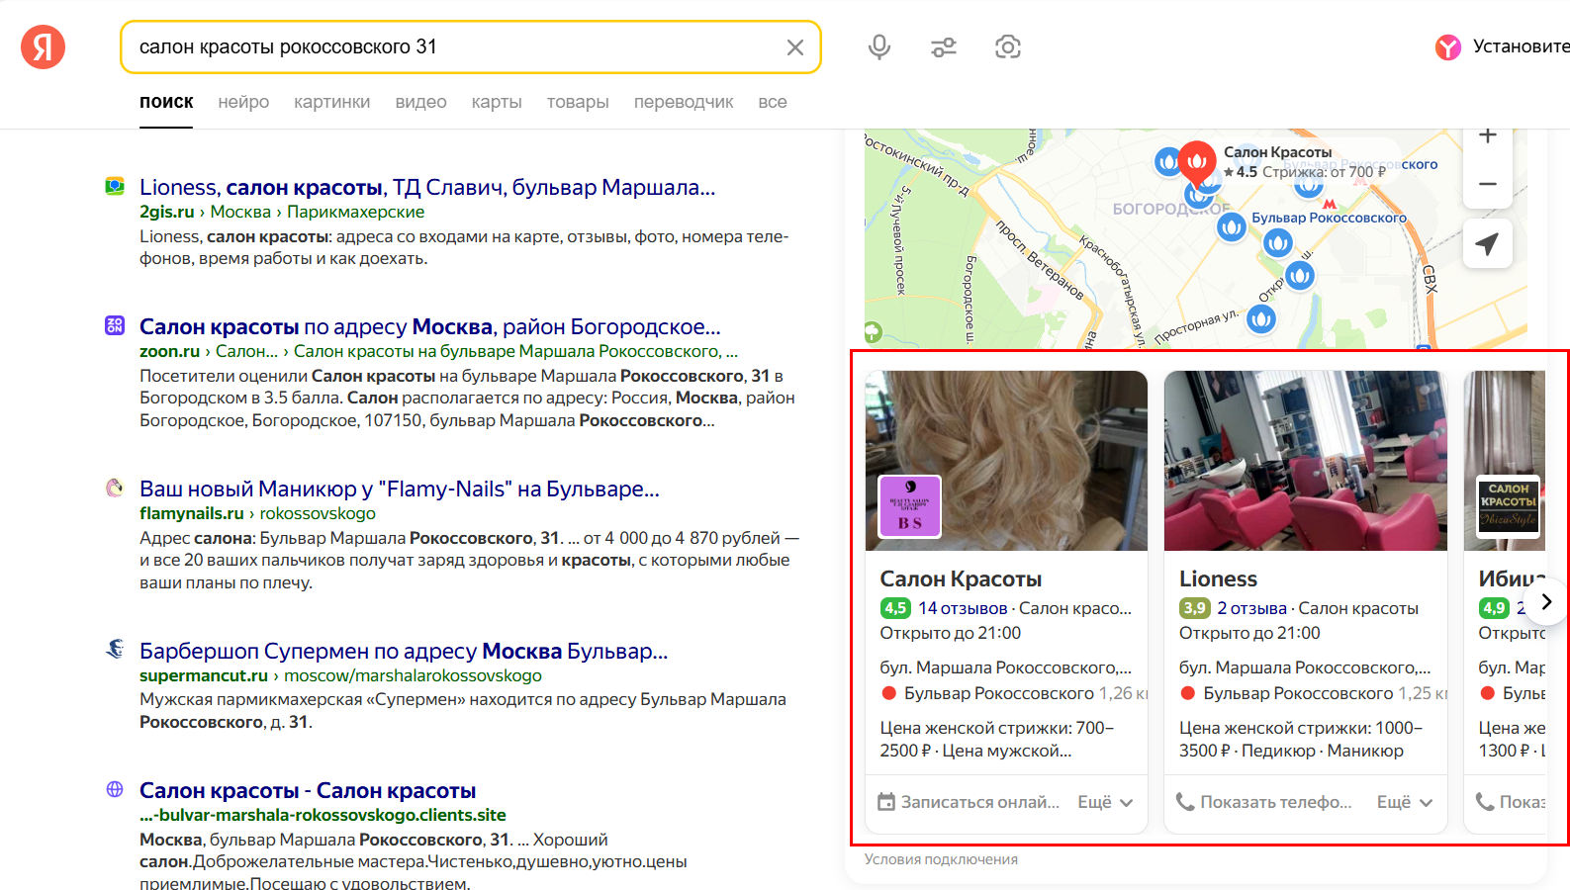Zoom in on the map
This screenshot has width=1570, height=890.
(1487, 136)
